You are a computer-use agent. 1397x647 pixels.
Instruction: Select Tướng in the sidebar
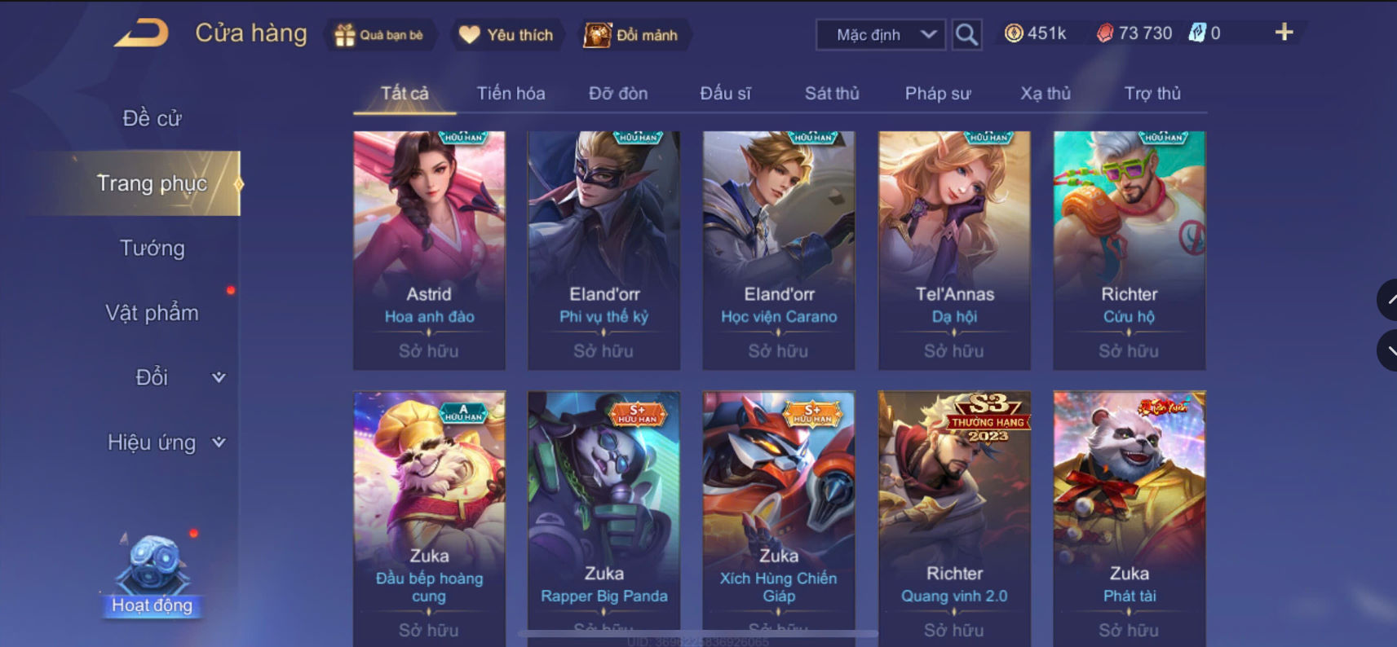pos(153,248)
